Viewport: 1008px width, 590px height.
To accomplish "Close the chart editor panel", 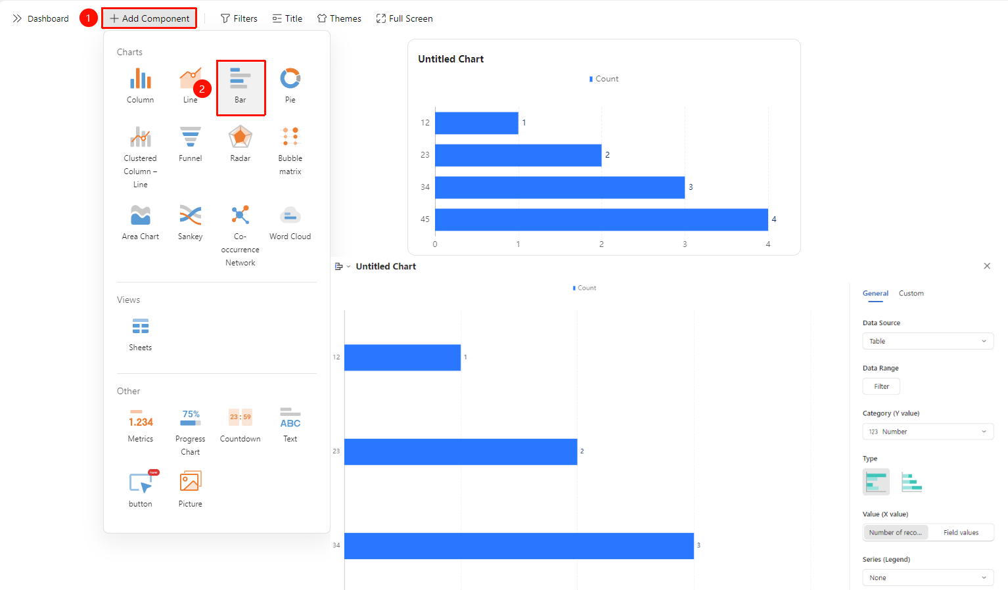I will pyautogui.click(x=987, y=266).
